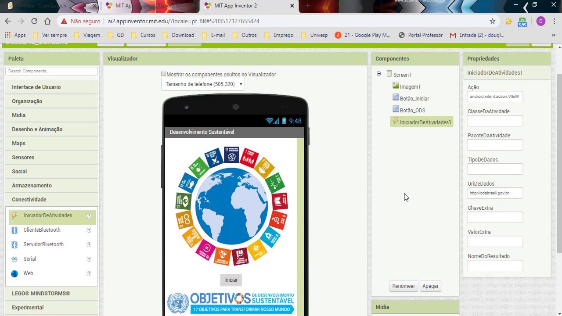Expand the Sensores palette section
Image resolution: width=562 pixels, height=316 pixels.
click(51, 158)
